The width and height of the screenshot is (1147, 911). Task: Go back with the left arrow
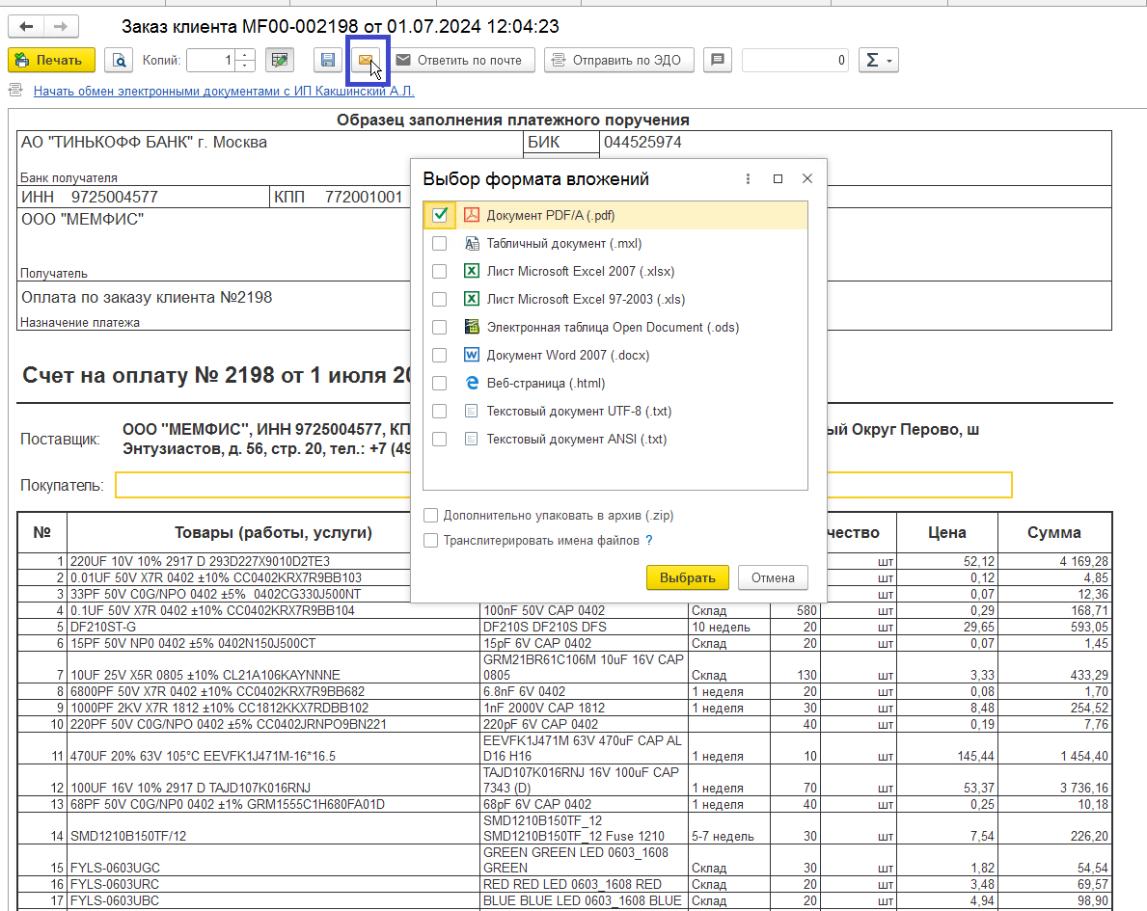(26, 27)
